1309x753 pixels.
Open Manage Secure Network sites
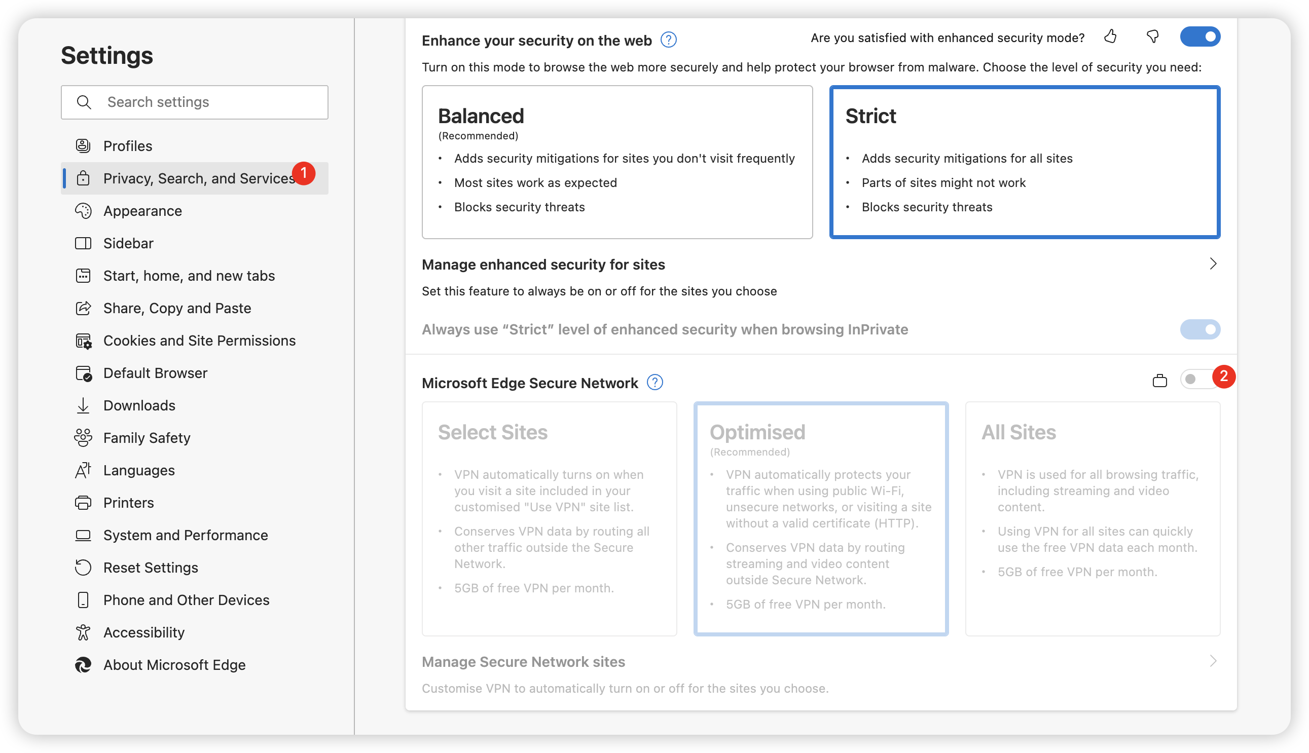coord(821,674)
